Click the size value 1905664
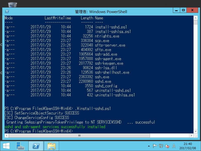 click(86, 54)
